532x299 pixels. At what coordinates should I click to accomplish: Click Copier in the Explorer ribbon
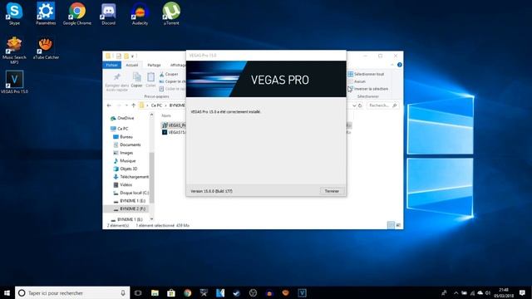click(136, 80)
